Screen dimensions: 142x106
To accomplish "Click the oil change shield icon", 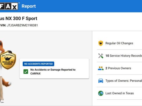I will [x=101, y=43].
